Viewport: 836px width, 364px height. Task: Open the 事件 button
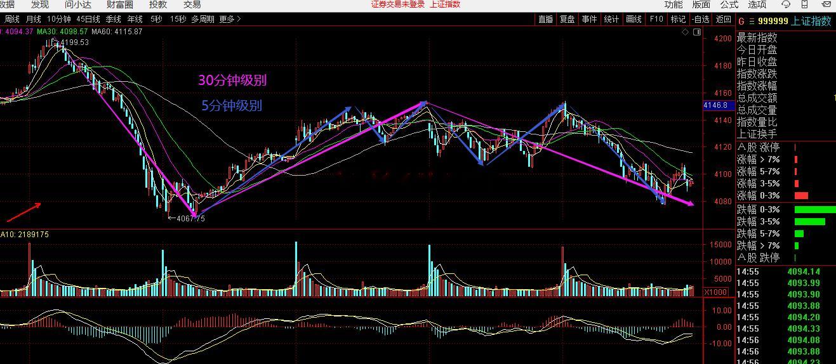(589, 19)
